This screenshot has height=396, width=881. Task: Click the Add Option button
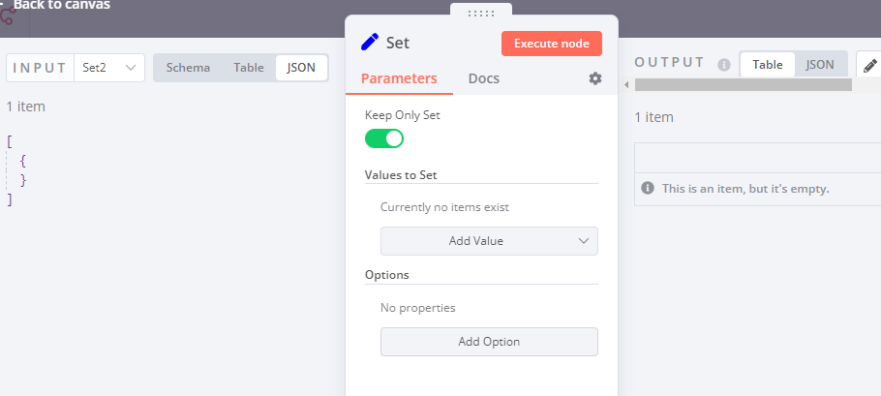click(x=489, y=342)
